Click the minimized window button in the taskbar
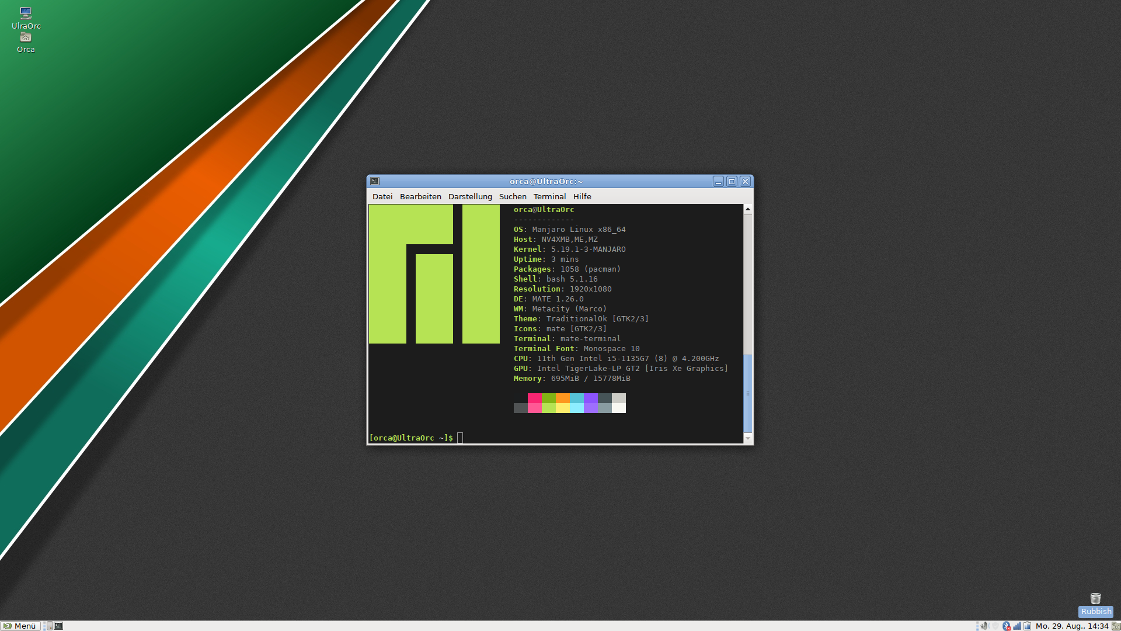Screen dimensions: 1121x631 pyautogui.click(x=50, y=626)
